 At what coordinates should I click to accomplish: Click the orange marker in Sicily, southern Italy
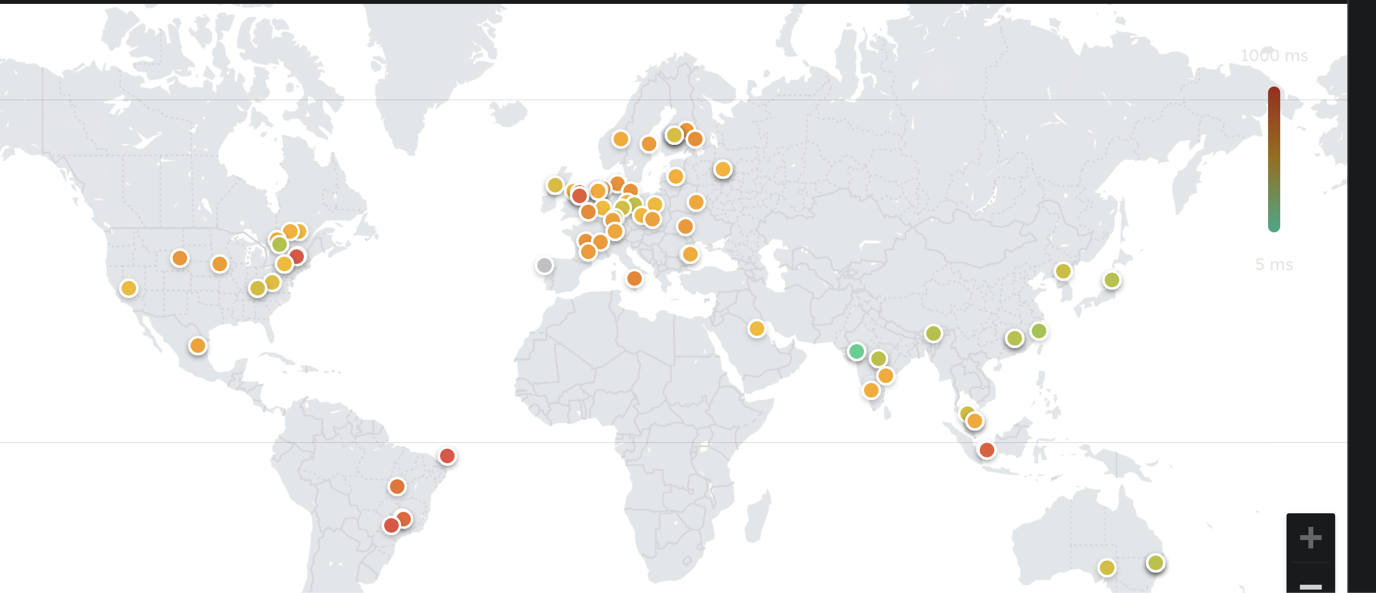pyautogui.click(x=634, y=278)
